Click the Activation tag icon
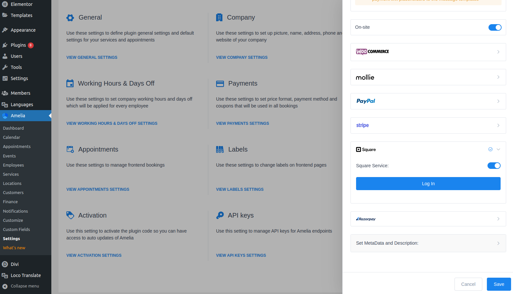This screenshot has width=513, height=294. [x=70, y=215]
